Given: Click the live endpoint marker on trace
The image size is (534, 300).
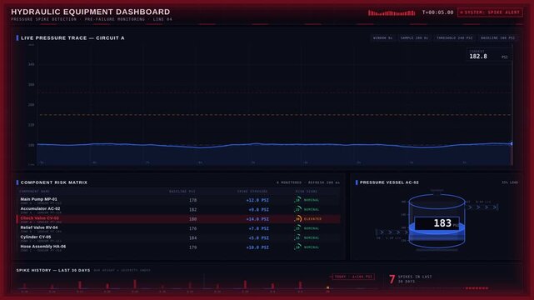Looking at the screenshot, I should coord(512,143).
